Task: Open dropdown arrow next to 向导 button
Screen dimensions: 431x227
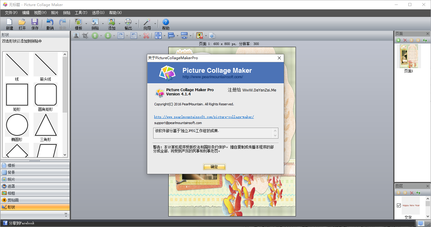Action: tap(155, 24)
